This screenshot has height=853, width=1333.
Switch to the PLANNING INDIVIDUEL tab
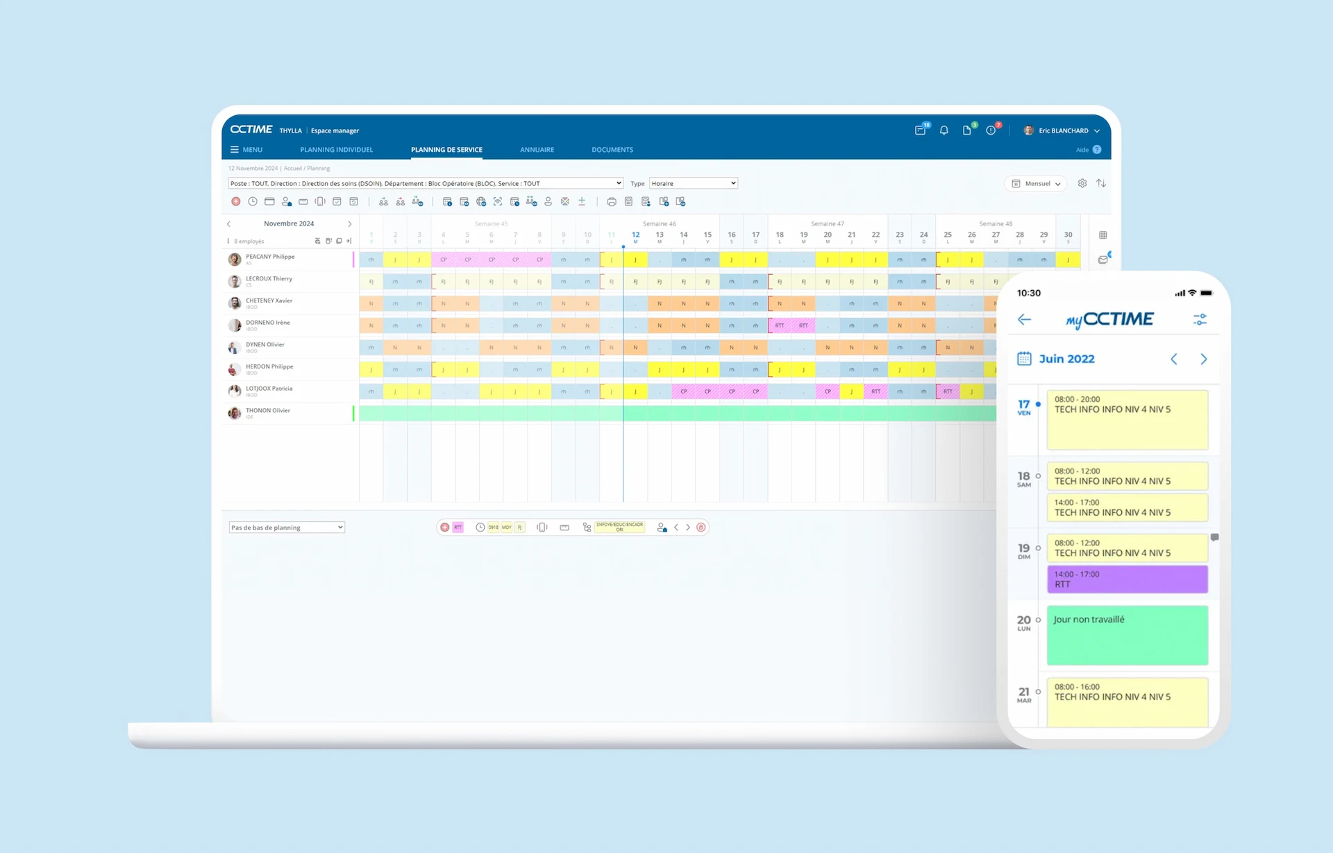coord(336,149)
